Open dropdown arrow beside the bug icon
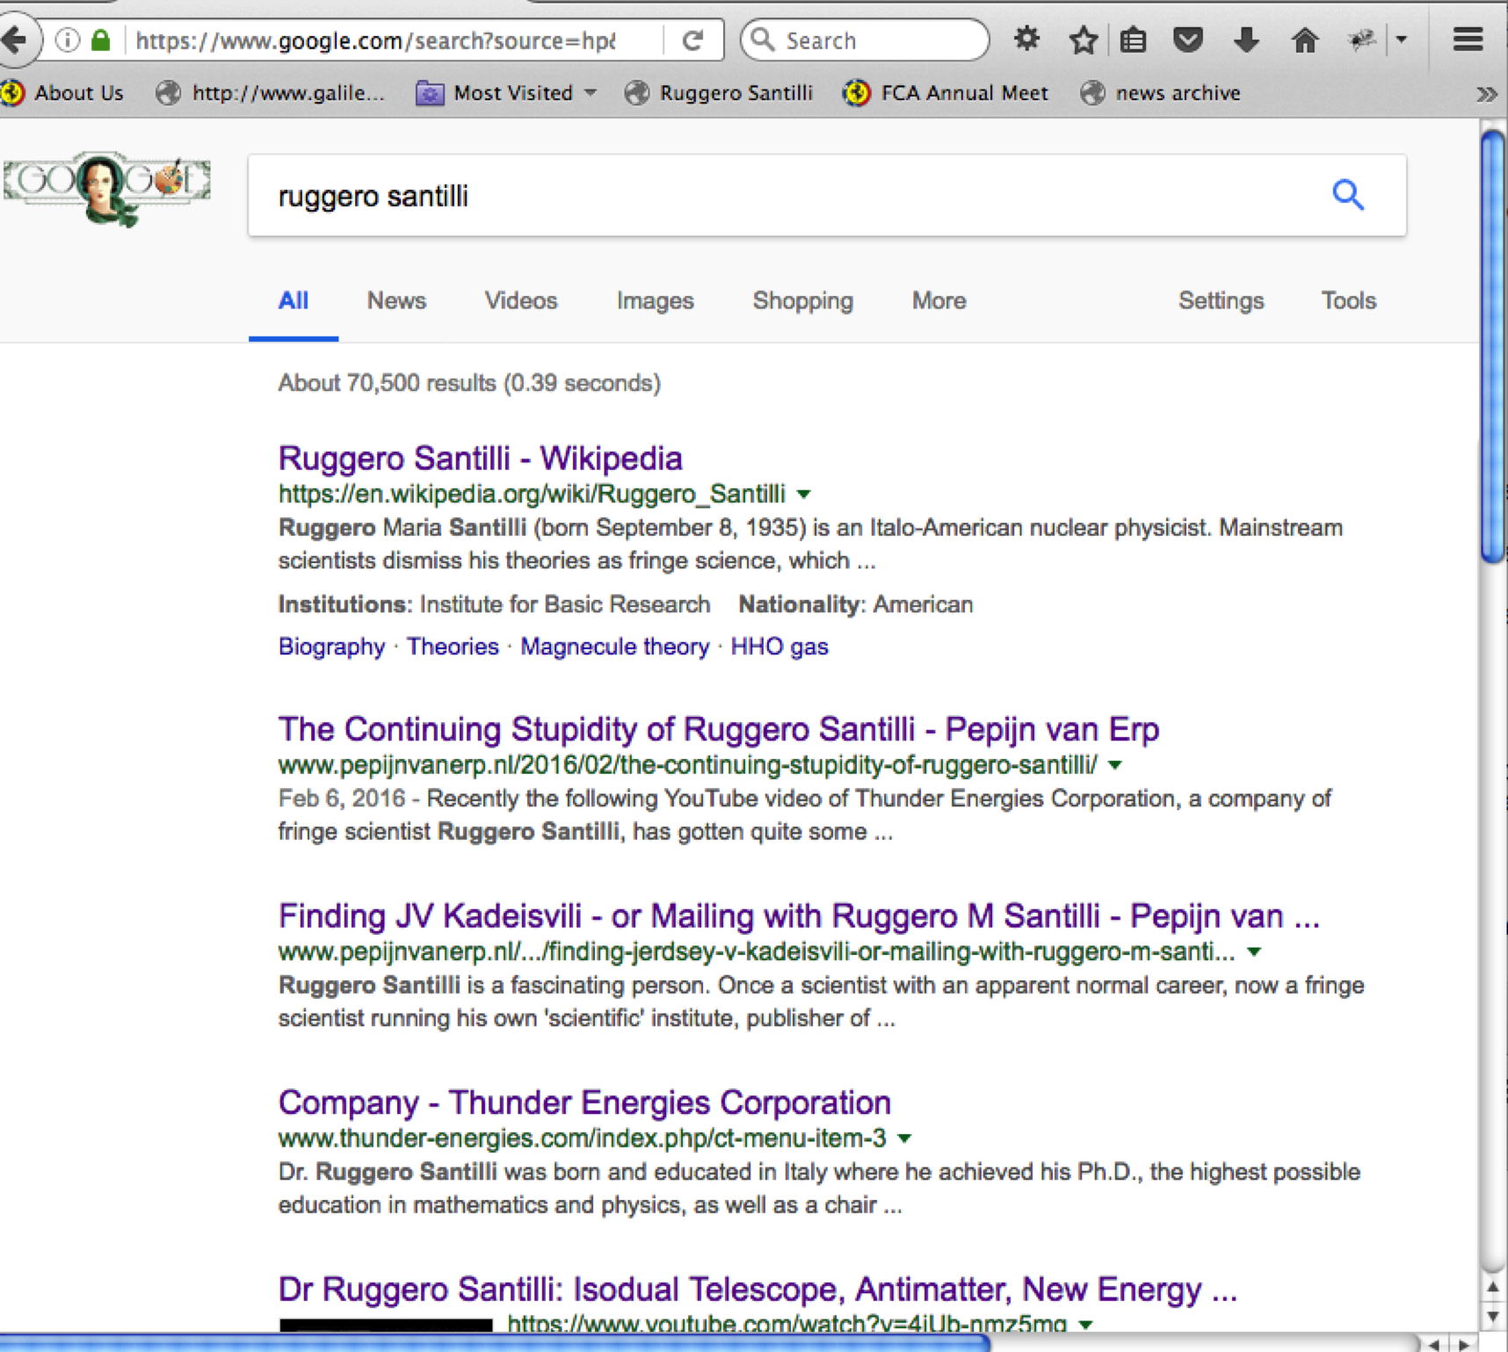The width and height of the screenshot is (1508, 1352). coord(1402,40)
